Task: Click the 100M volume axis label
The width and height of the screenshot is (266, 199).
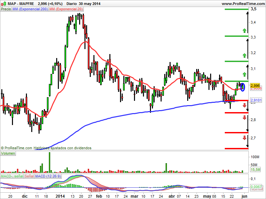Action: click(255, 157)
